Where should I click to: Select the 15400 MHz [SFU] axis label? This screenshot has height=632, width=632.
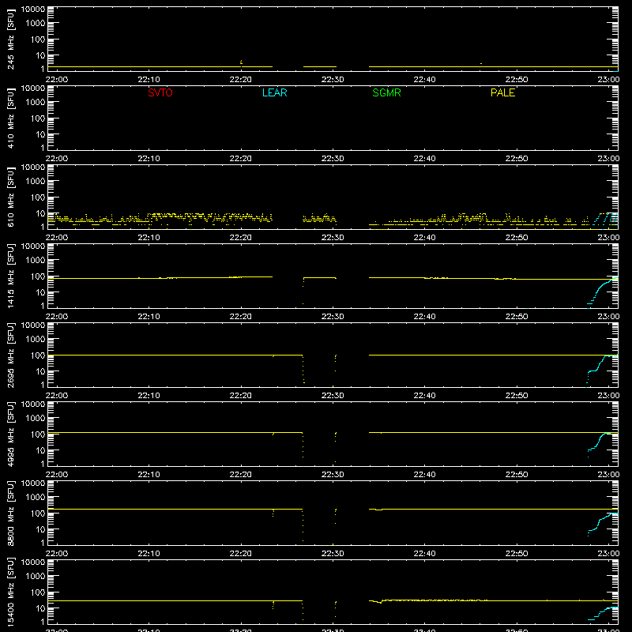coord(10,592)
